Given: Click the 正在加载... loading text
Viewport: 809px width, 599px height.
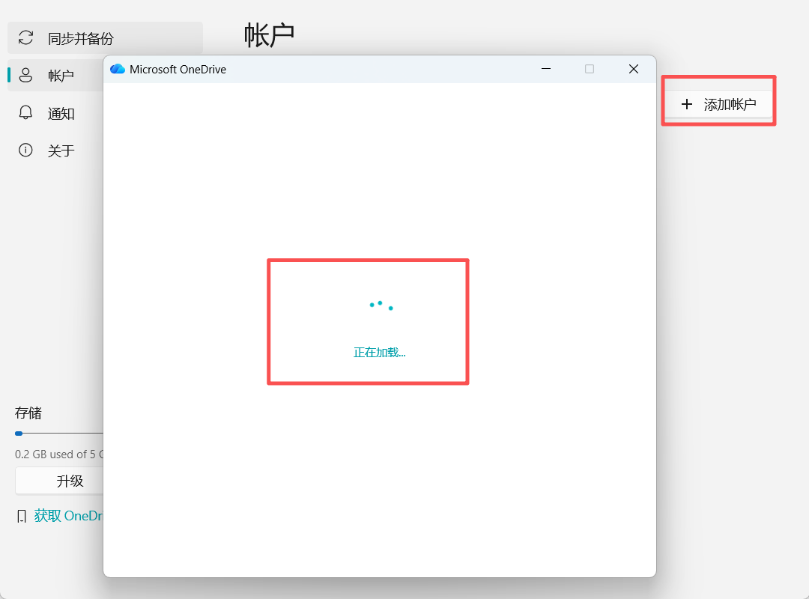Looking at the screenshot, I should (380, 353).
